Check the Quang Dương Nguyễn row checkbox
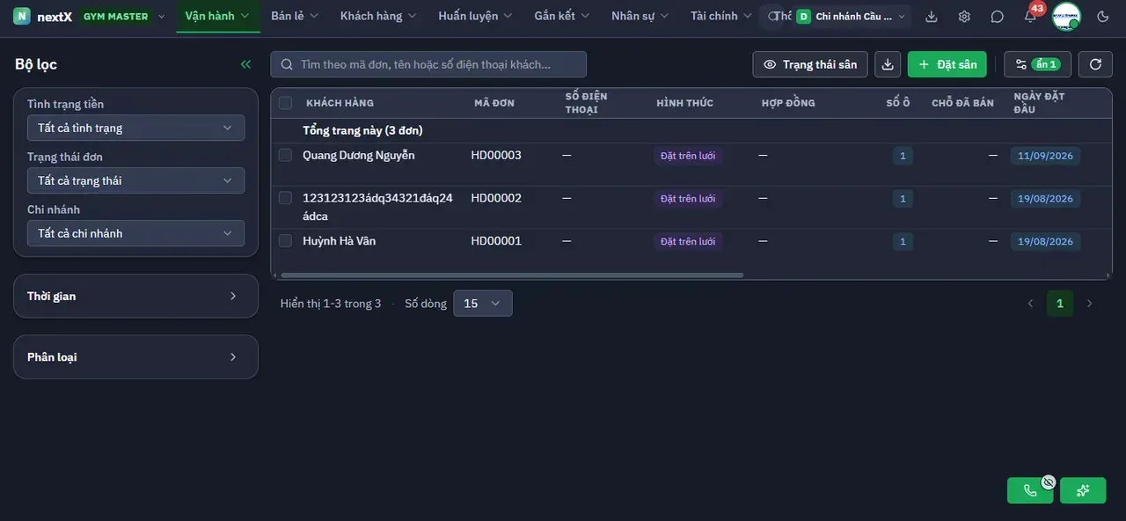Image resolution: width=1126 pixels, height=521 pixels. (x=285, y=155)
